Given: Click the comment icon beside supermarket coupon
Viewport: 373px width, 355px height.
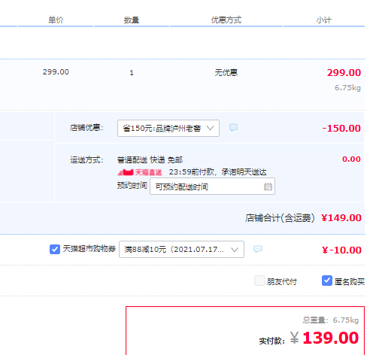Looking at the screenshot, I should (x=258, y=249).
